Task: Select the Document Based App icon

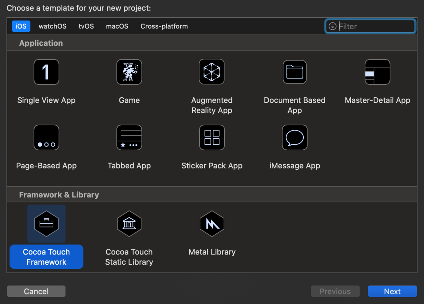Action: pyautogui.click(x=295, y=72)
